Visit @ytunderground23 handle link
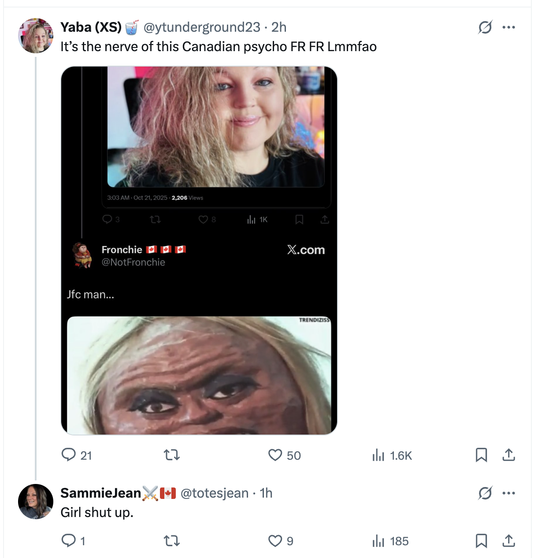This screenshot has width=534, height=558. (x=202, y=27)
